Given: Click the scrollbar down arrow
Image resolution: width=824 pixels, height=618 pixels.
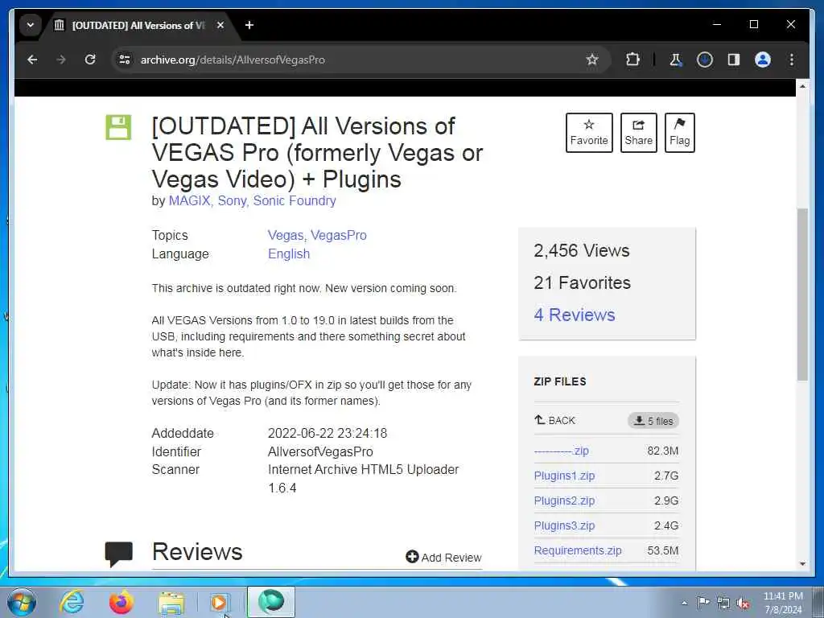Looking at the screenshot, I should pos(802,564).
